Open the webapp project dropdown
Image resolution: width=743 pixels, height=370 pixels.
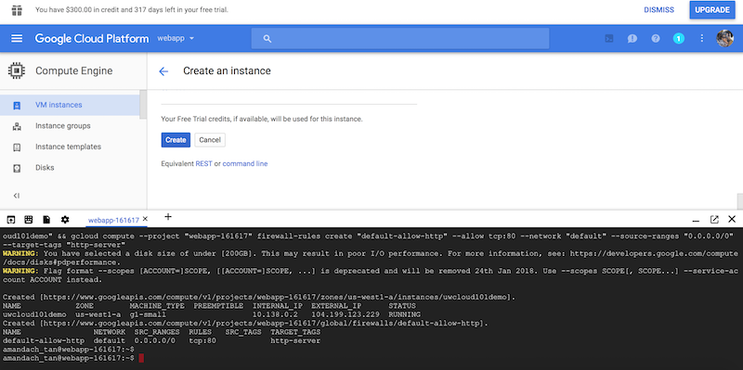point(176,38)
